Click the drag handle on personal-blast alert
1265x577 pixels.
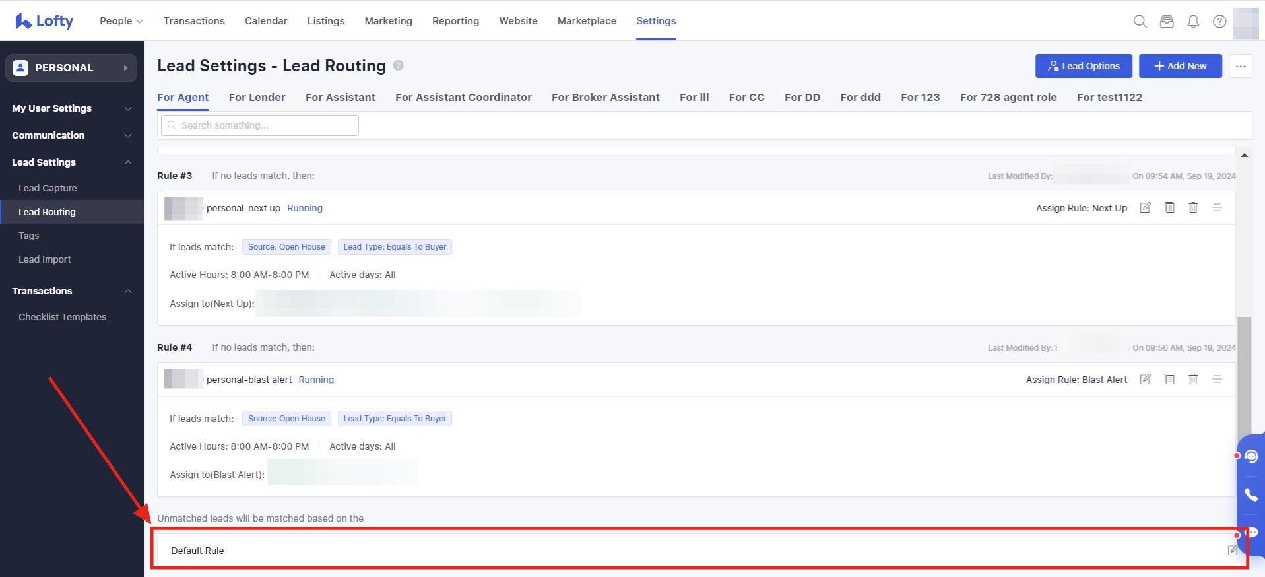[1217, 380]
